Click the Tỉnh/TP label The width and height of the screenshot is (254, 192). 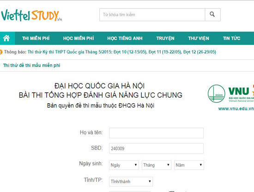pyautogui.click(x=93, y=180)
